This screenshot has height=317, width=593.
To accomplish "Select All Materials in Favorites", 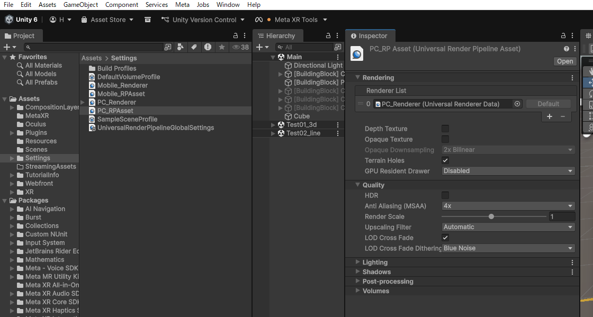I will point(43,66).
